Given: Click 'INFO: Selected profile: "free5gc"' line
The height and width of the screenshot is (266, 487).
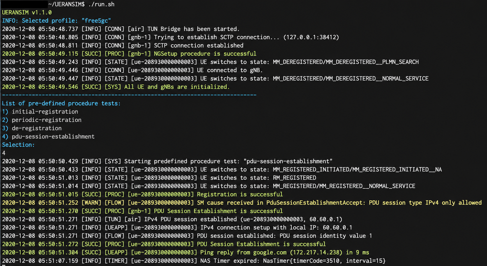Looking at the screenshot, I should click(57, 21).
